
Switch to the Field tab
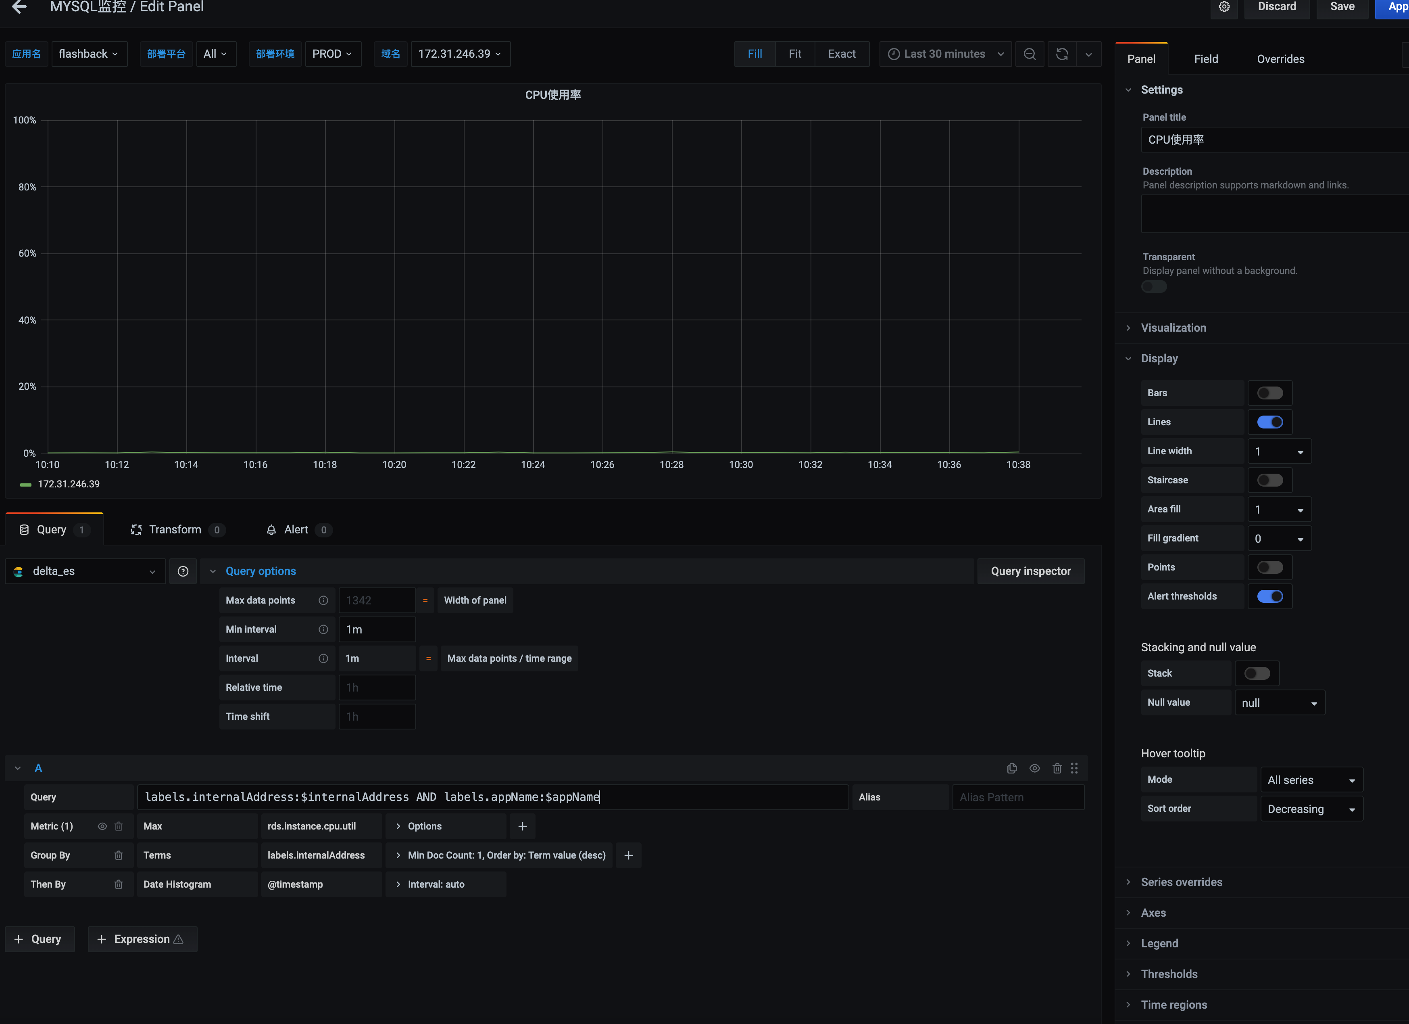click(x=1205, y=59)
